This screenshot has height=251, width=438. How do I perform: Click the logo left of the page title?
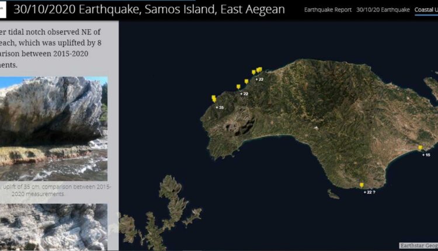[x=4, y=9]
